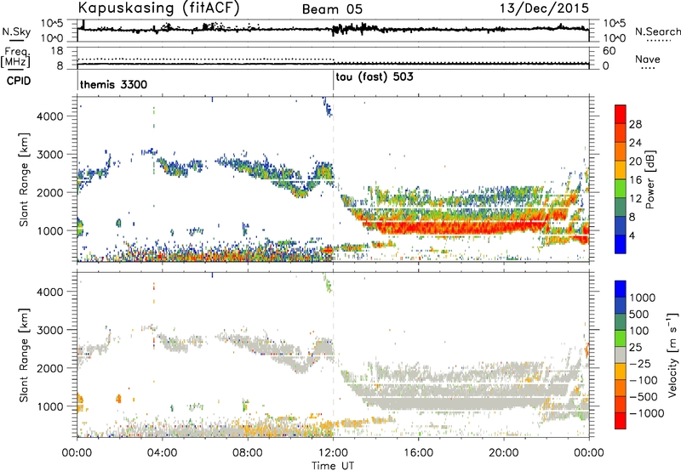Click the 'tau (fast) 503' CPID text
The image size is (681, 471).
click(375, 77)
